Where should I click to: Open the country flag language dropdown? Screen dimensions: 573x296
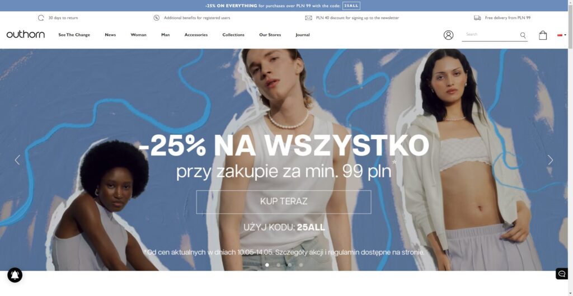pos(562,35)
